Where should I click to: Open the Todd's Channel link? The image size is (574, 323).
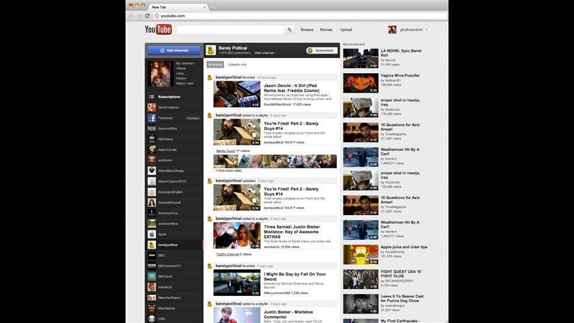pos(227,254)
